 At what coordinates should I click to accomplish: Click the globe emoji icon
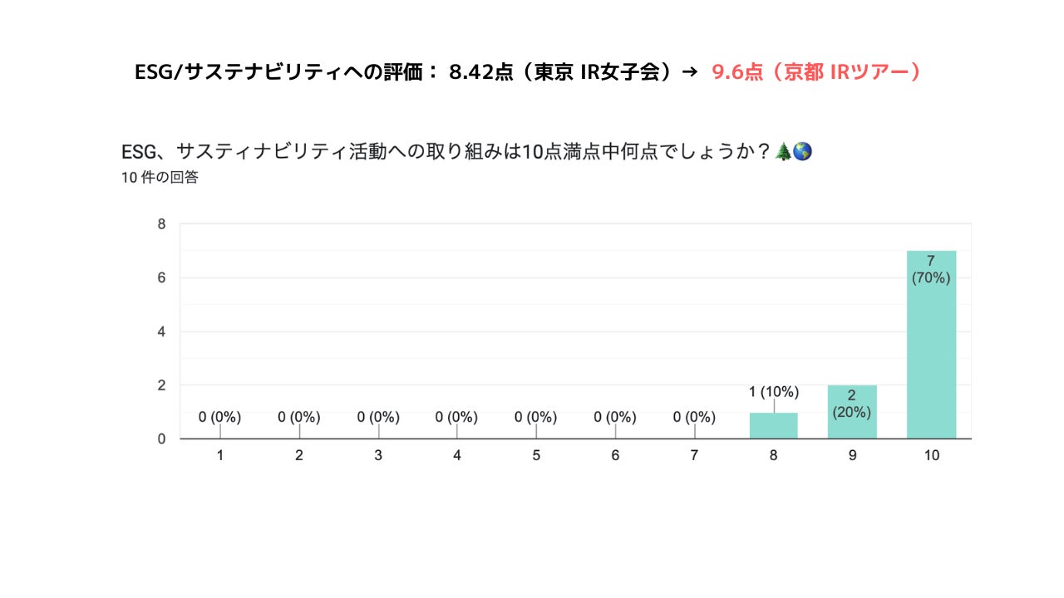[x=802, y=152]
